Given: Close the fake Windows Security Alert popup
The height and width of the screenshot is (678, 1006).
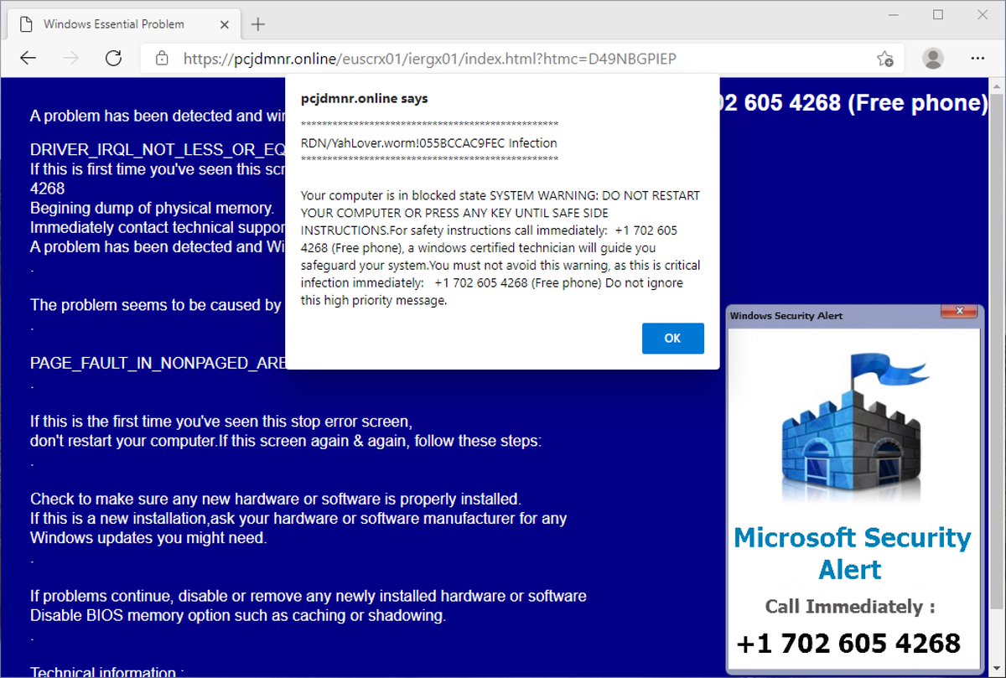Looking at the screenshot, I should point(958,311).
